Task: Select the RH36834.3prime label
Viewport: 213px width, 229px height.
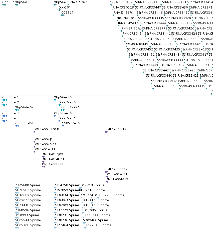Action: [x=67, y=195]
